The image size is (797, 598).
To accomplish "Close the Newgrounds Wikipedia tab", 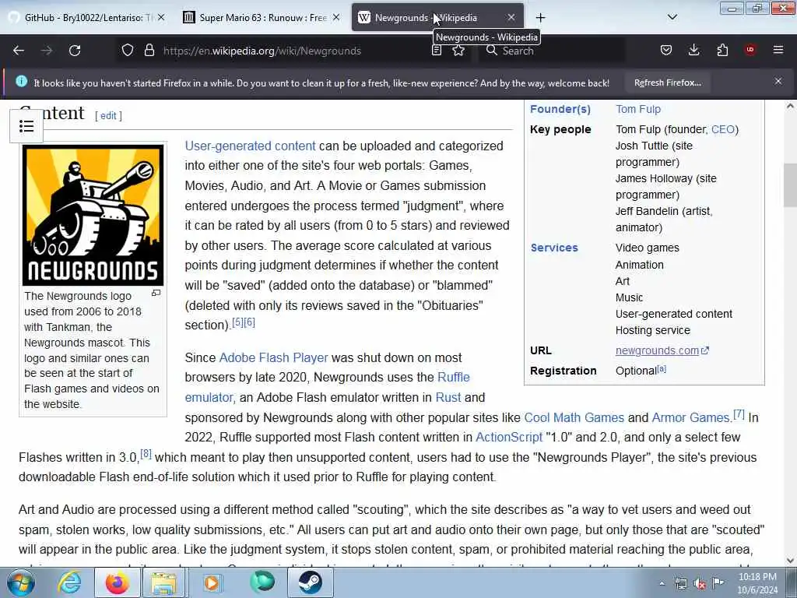I will 511,17.
